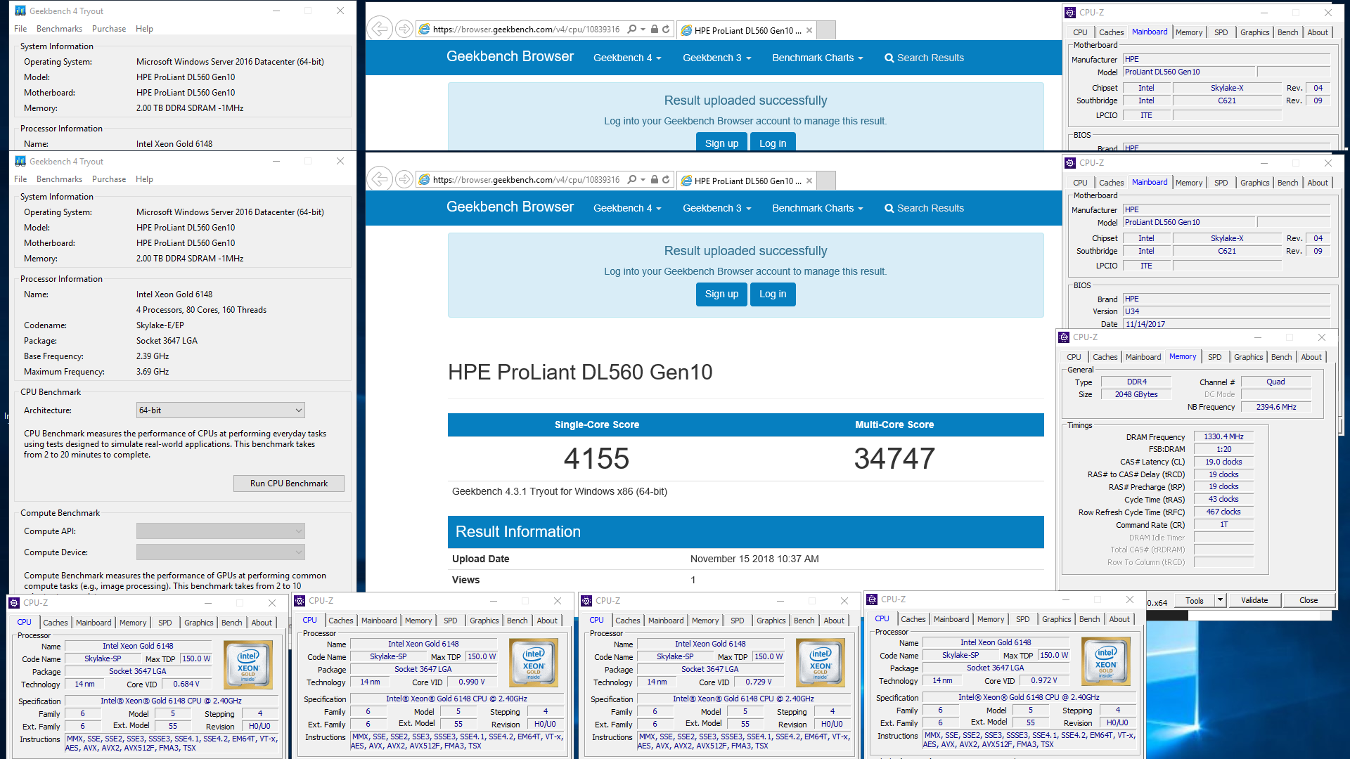The height and width of the screenshot is (759, 1350).
Task: Click the multi-core score 34747
Action: (x=894, y=459)
